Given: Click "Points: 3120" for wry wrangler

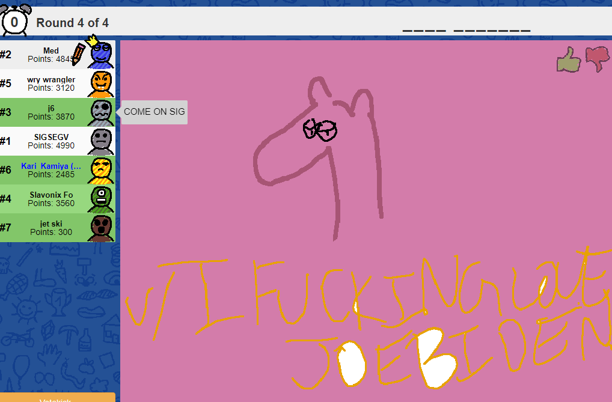Looking at the screenshot, I should [51, 88].
